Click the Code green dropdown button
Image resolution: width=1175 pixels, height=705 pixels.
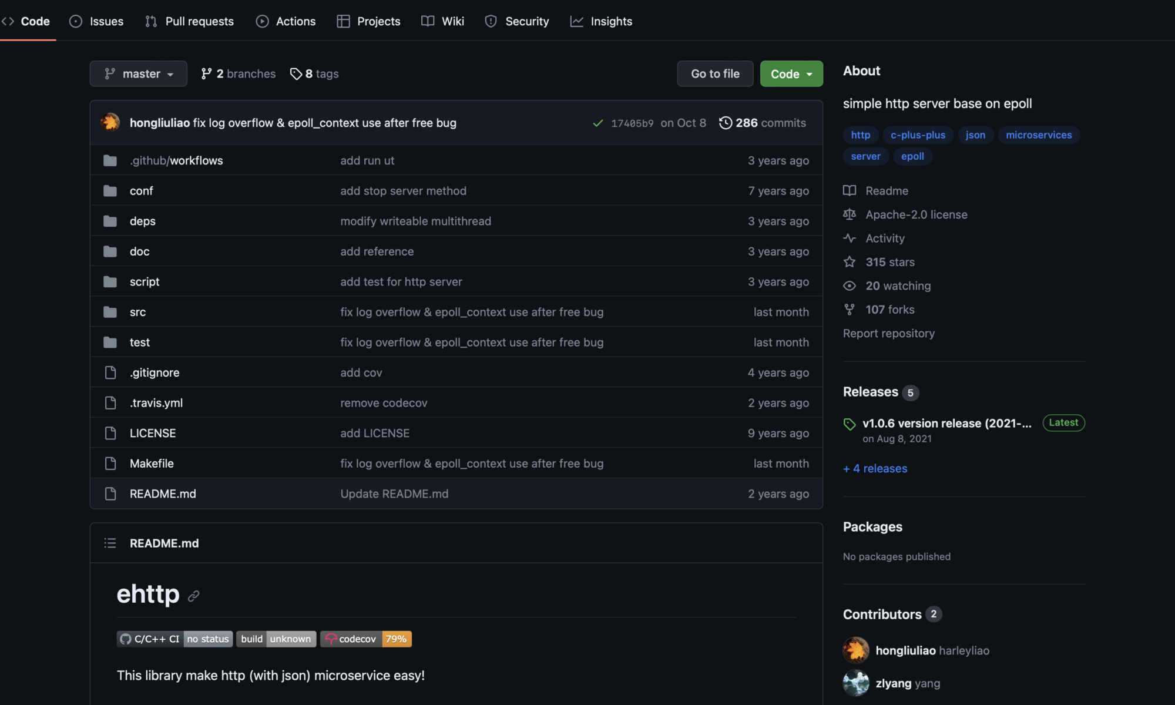point(791,73)
